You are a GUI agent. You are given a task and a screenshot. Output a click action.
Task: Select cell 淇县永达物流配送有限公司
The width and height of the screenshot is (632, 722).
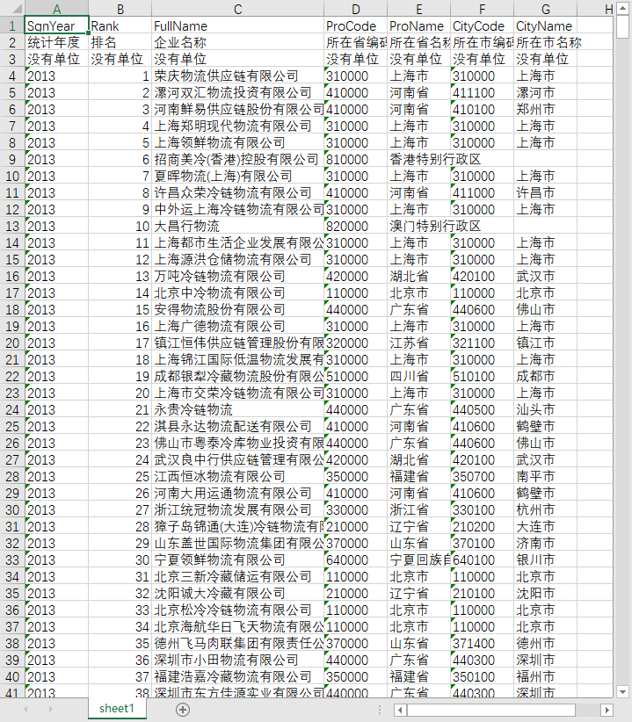point(237,426)
